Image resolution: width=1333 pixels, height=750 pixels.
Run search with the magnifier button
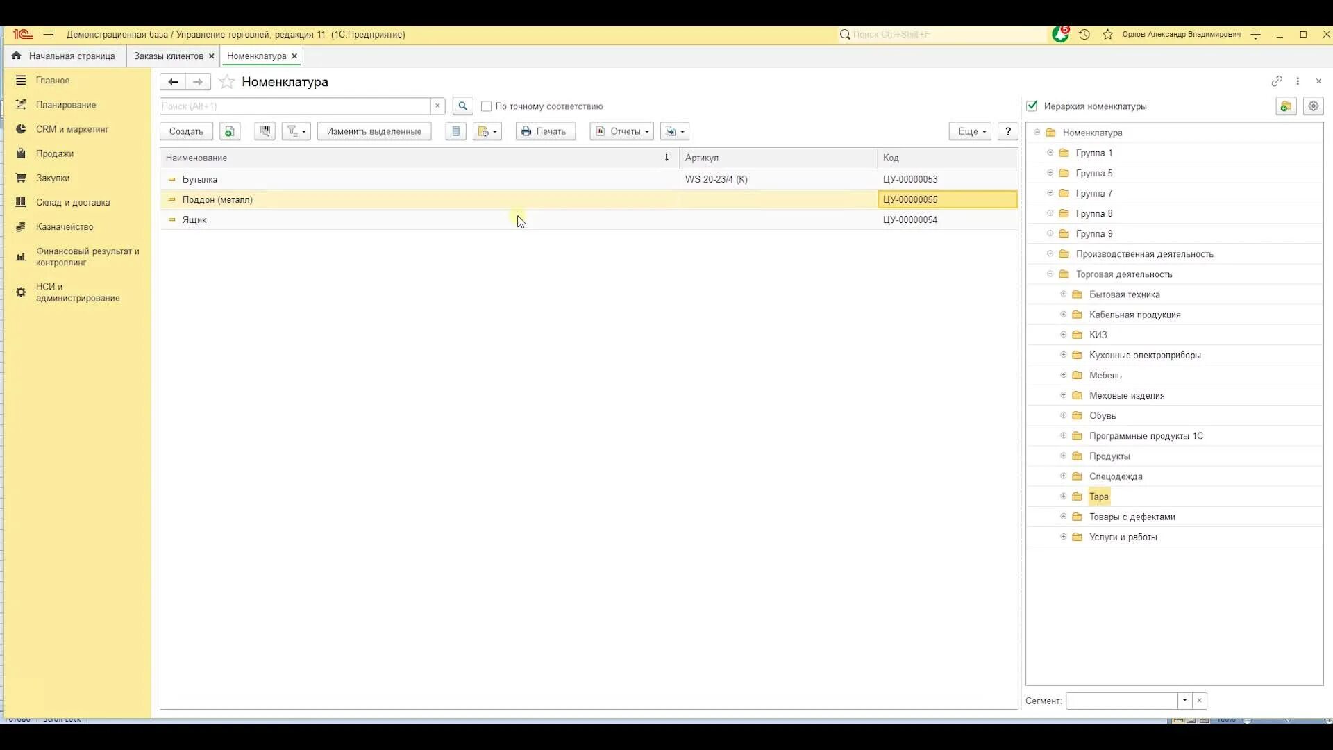462,106
